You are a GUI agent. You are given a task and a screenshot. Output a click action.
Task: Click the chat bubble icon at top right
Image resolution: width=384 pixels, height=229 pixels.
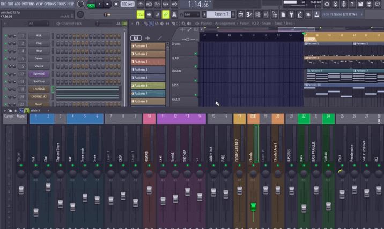(x=378, y=4)
